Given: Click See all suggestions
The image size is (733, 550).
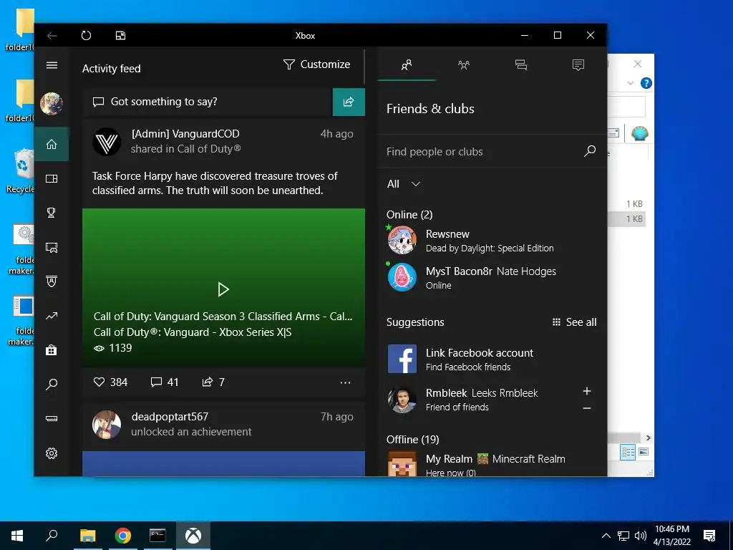Looking at the screenshot, I should pyautogui.click(x=575, y=322).
